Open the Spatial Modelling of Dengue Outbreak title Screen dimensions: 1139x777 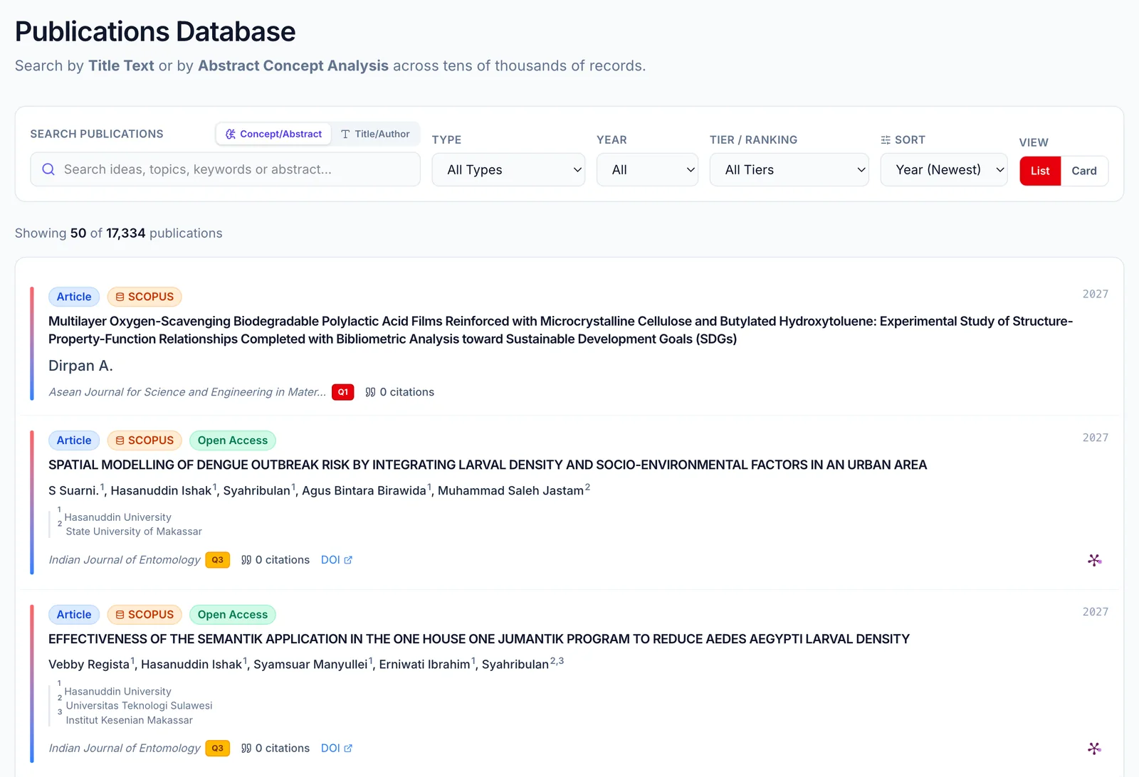point(488,465)
